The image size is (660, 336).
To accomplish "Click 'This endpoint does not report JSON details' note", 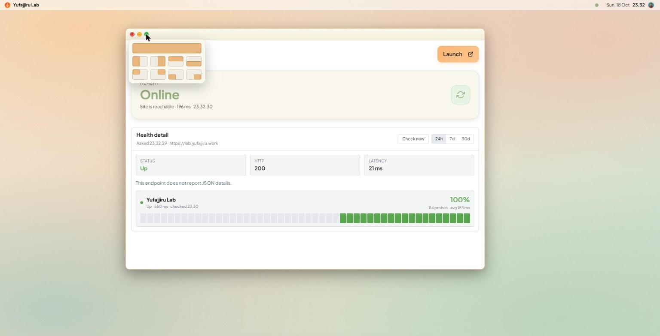I will coord(183,183).
